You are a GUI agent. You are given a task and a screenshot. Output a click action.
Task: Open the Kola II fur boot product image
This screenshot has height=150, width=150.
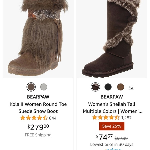click(38, 39)
